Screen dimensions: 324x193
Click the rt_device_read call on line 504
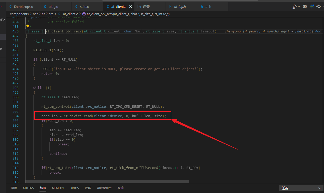104,116
